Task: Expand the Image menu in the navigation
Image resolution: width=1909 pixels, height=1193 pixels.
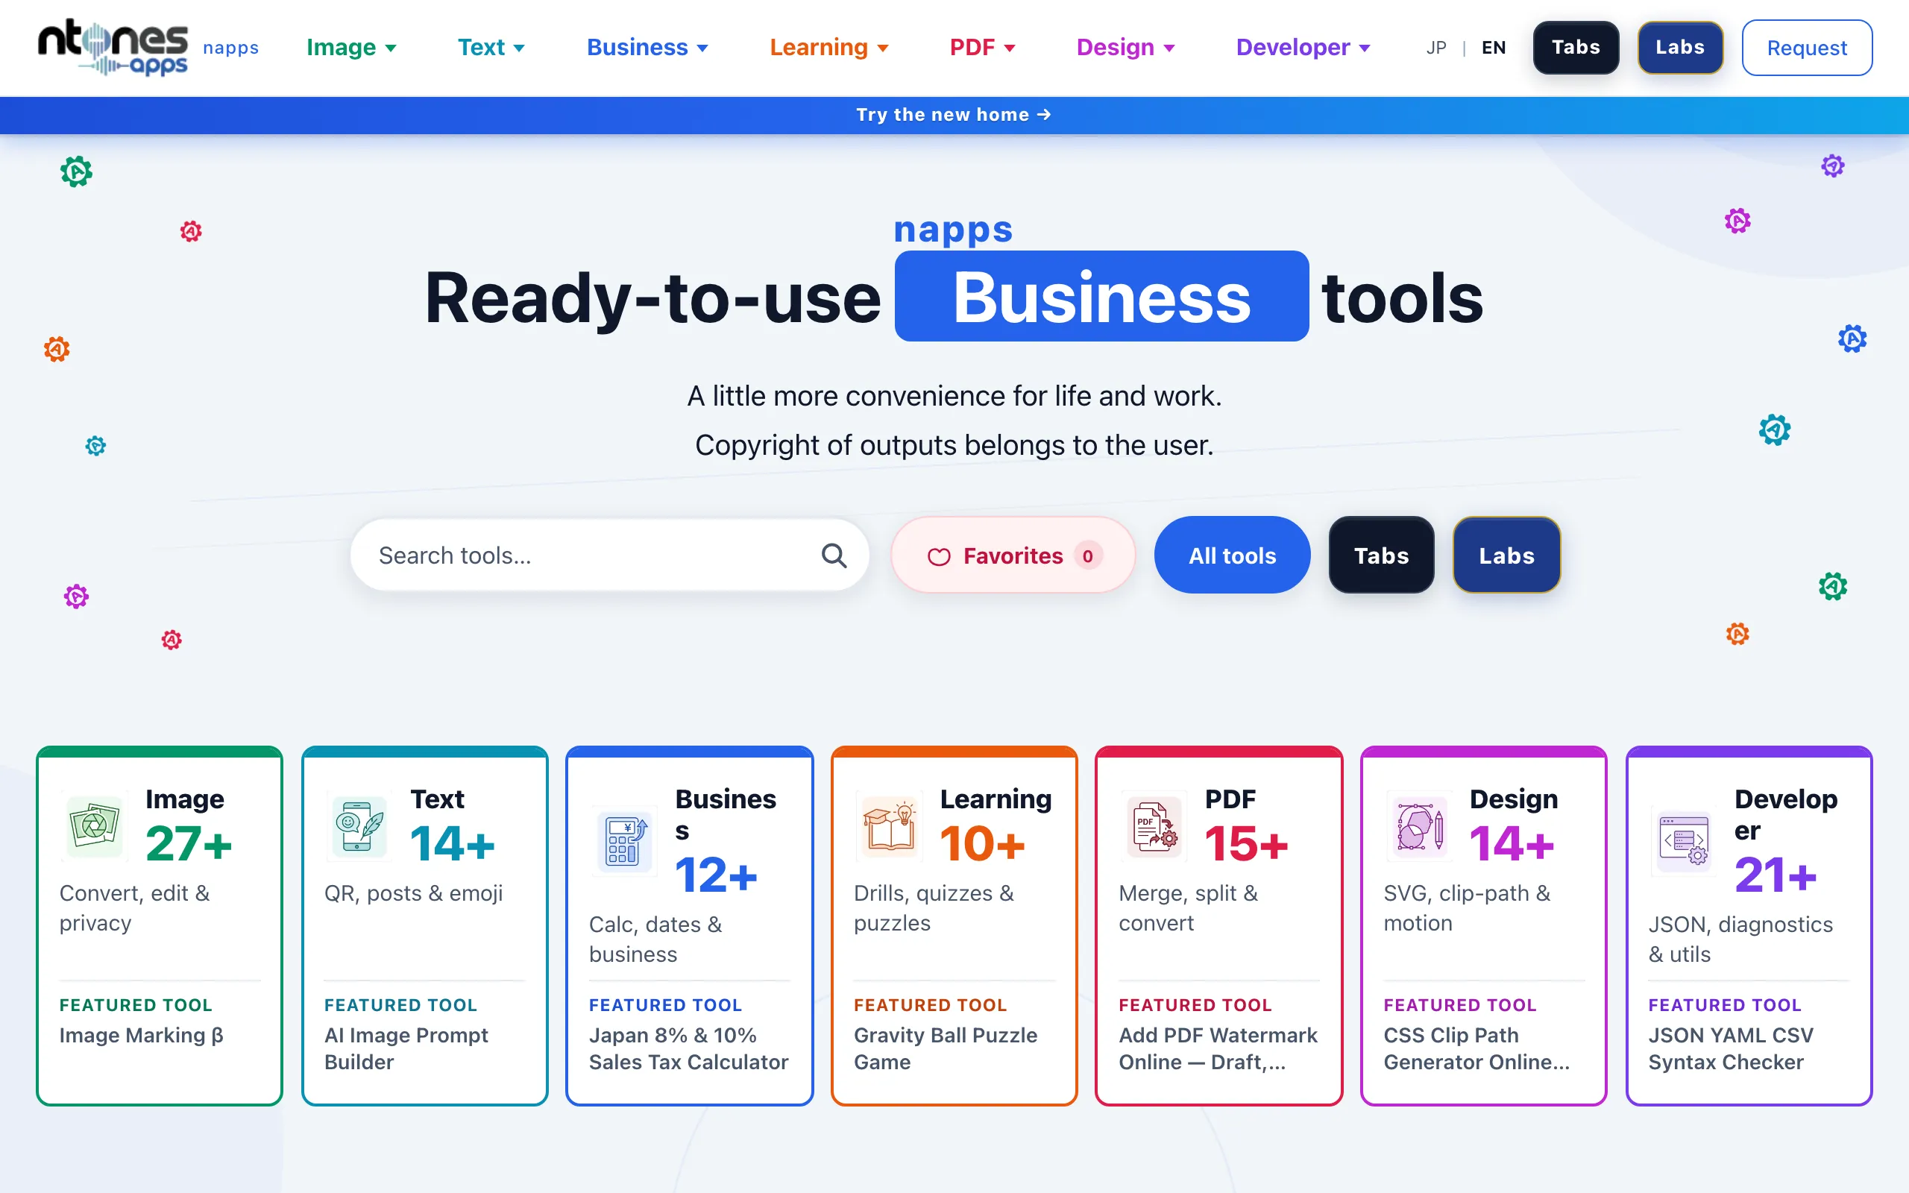Action: [351, 47]
